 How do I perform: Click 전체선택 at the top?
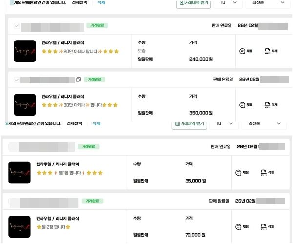click(80, 3)
